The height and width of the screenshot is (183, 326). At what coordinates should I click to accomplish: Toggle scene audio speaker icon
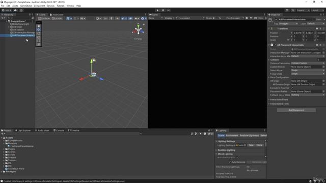[x=117, y=18]
